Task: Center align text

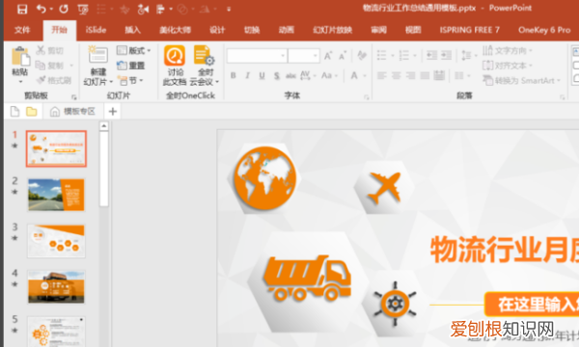Action: pyautogui.click(x=397, y=75)
